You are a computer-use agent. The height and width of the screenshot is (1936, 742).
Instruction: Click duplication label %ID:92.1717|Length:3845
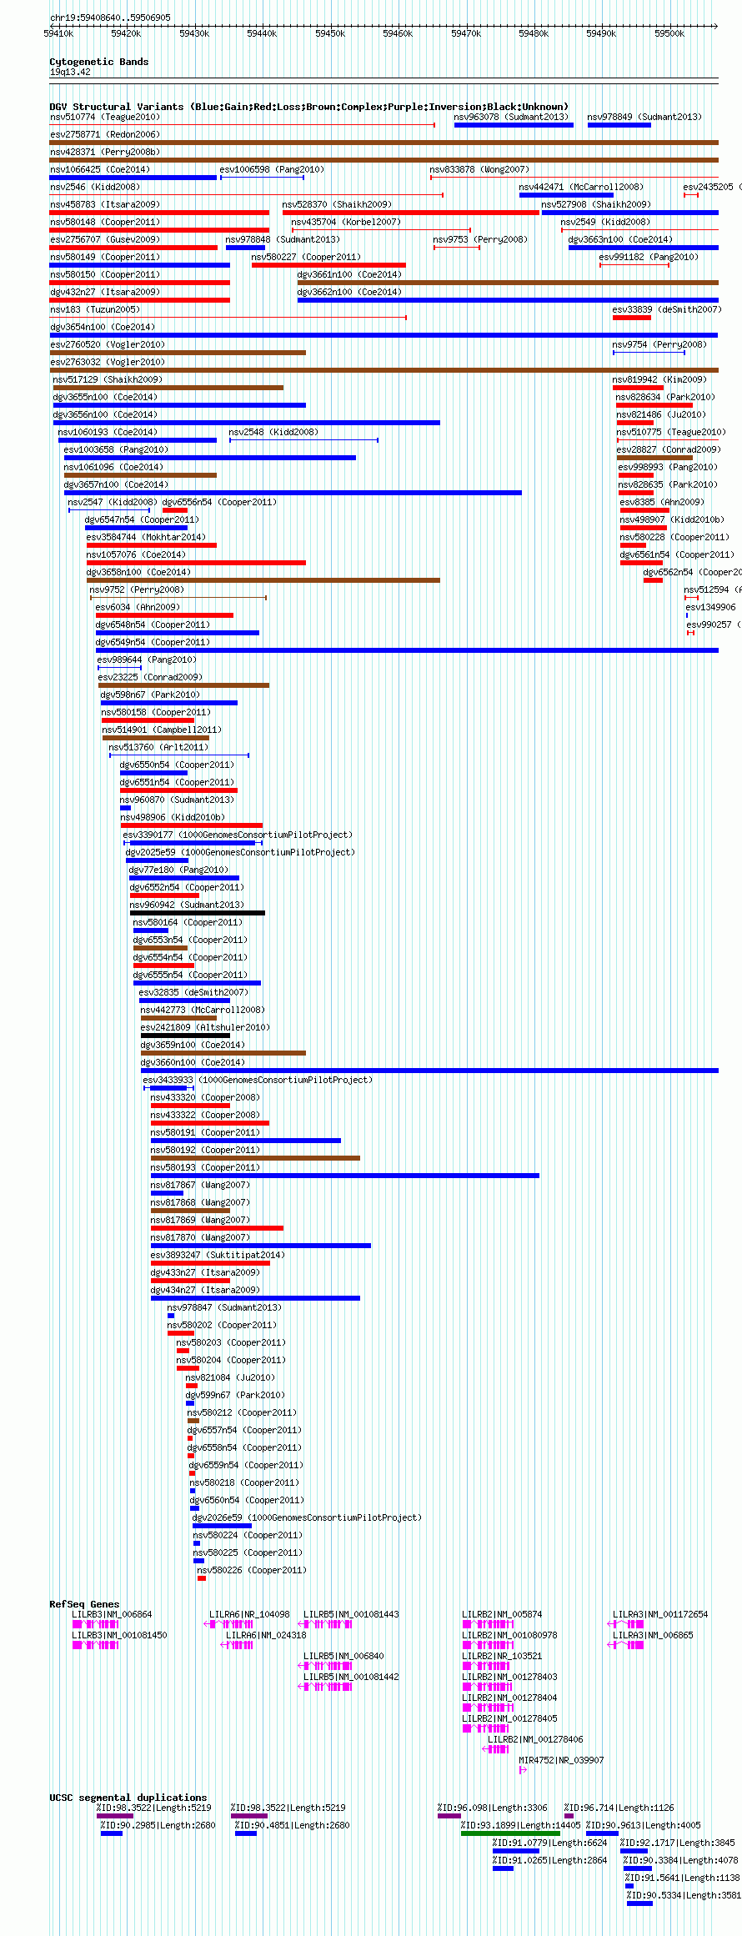coord(678,1843)
